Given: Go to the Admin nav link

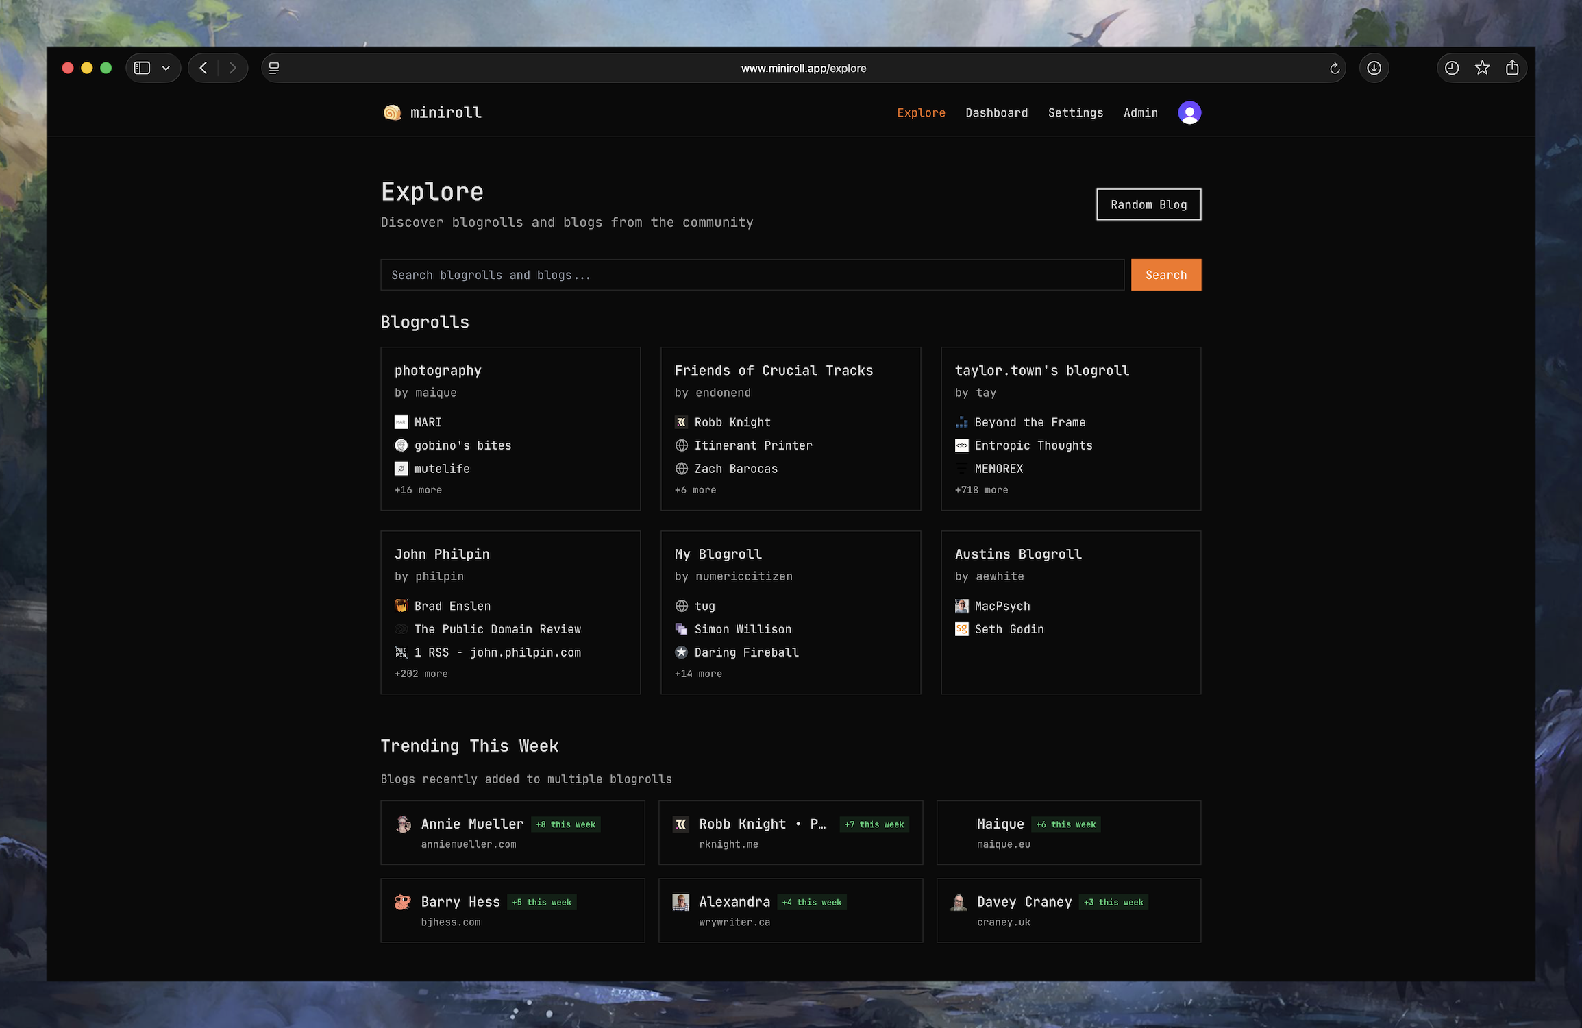Looking at the screenshot, I should (1140, 112).
